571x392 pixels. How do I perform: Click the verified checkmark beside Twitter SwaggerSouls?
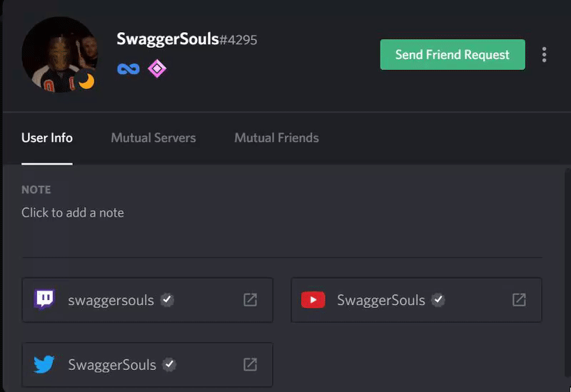(x=169, y=364)
